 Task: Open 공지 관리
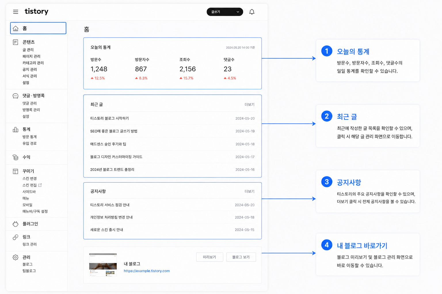(30, 69)
